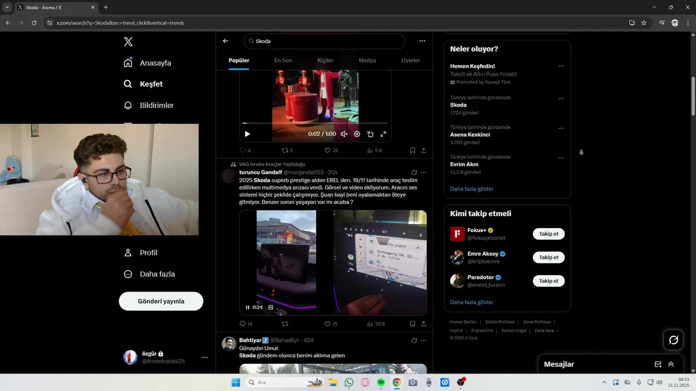Open top video settings gear
The image size is (696, 391).
click(x=357, y=134)
